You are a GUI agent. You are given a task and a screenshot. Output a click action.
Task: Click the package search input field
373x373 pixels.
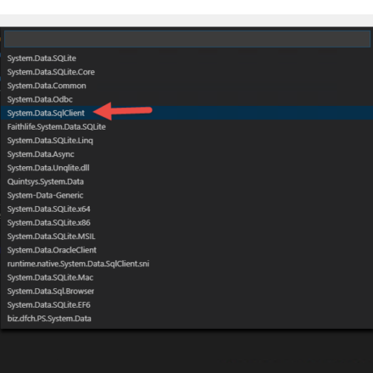[187, 39]
